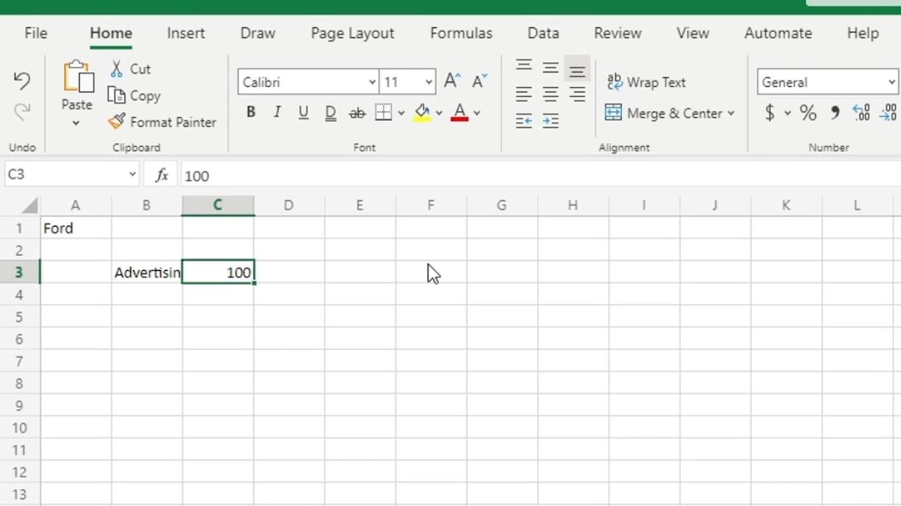Open the Formulas tab

pyautogui.click(x=461, y=33)
